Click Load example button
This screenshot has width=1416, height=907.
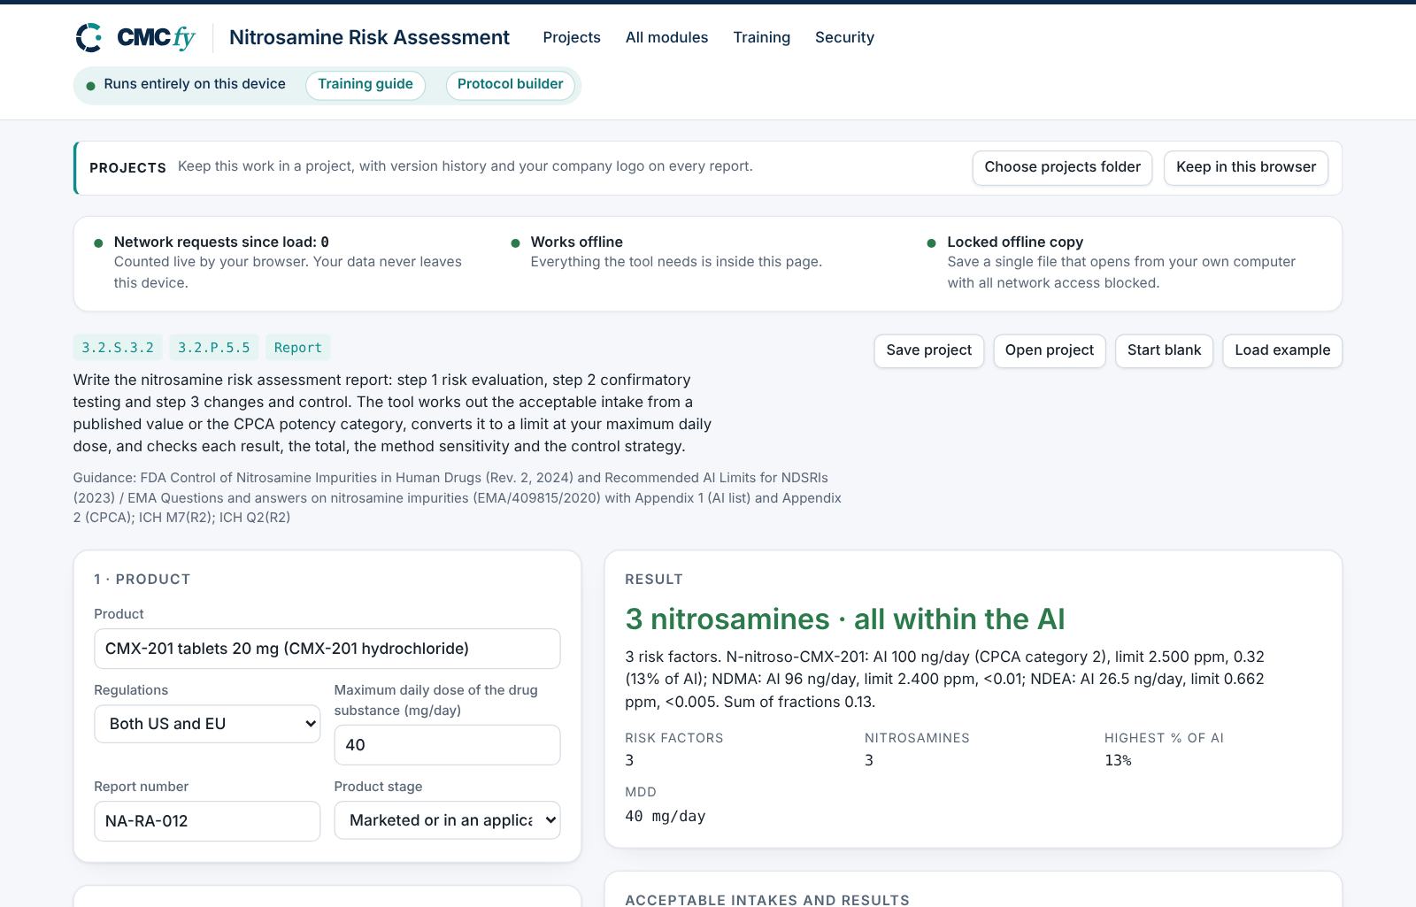pos(1282,350)
